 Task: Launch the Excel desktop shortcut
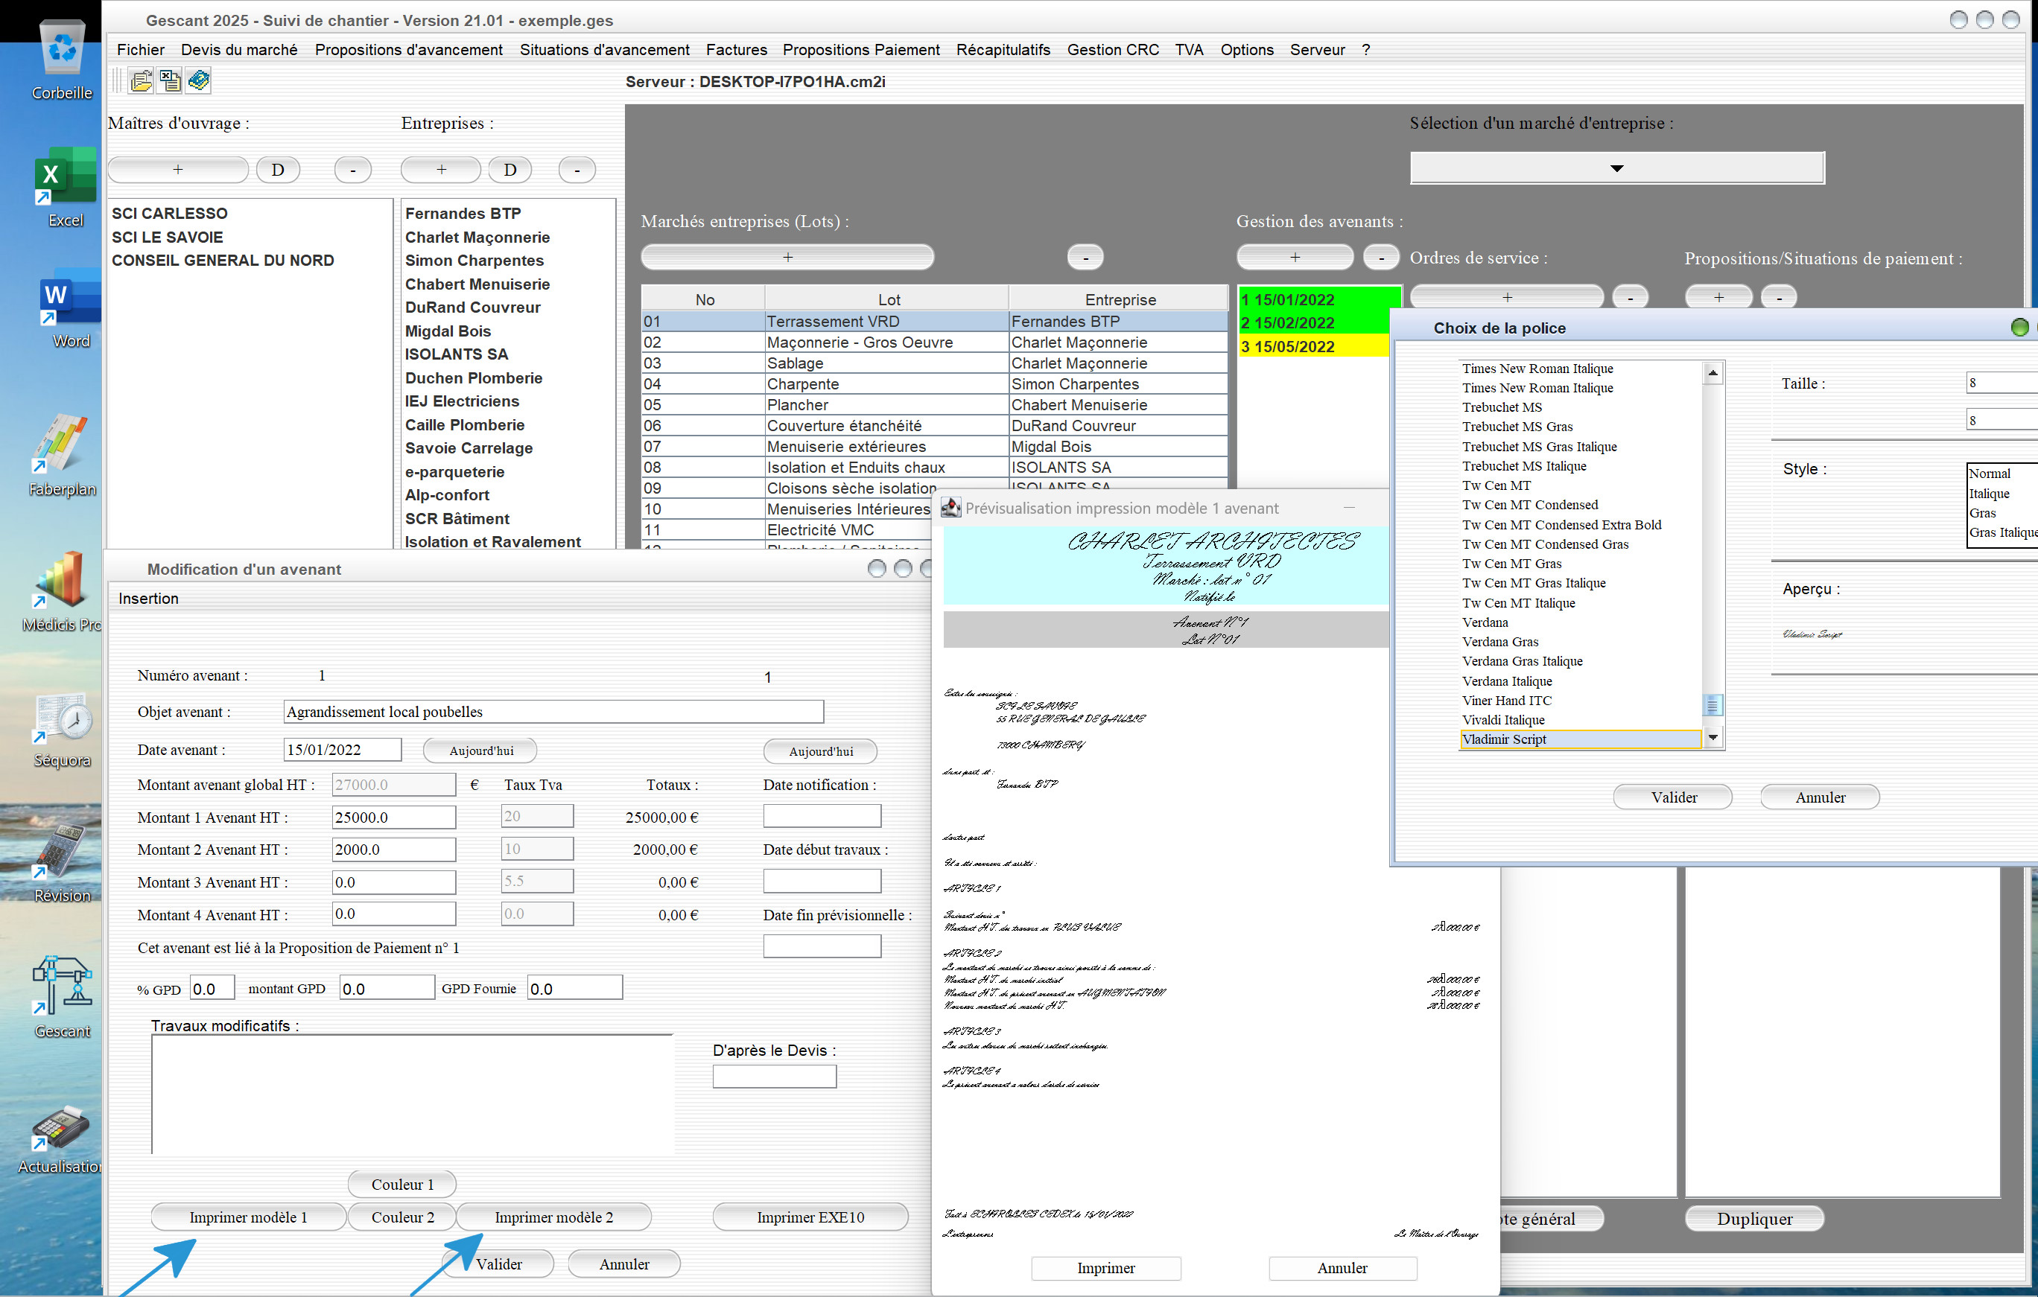pos(65,187)
